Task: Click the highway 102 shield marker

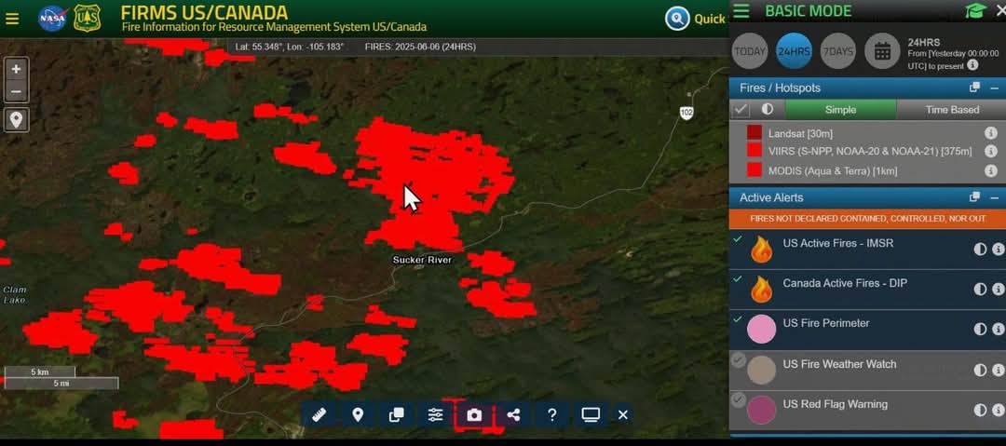Action: coord(687,113)
